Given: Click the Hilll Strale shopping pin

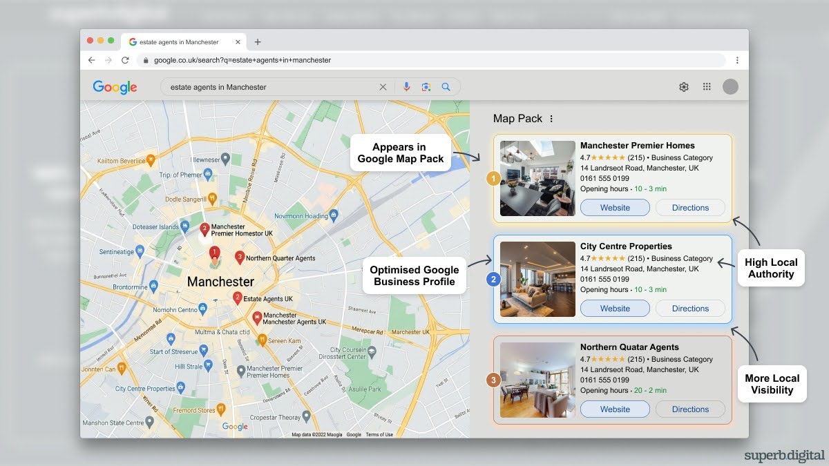Looking at the screenshot, I should point(207,367).
